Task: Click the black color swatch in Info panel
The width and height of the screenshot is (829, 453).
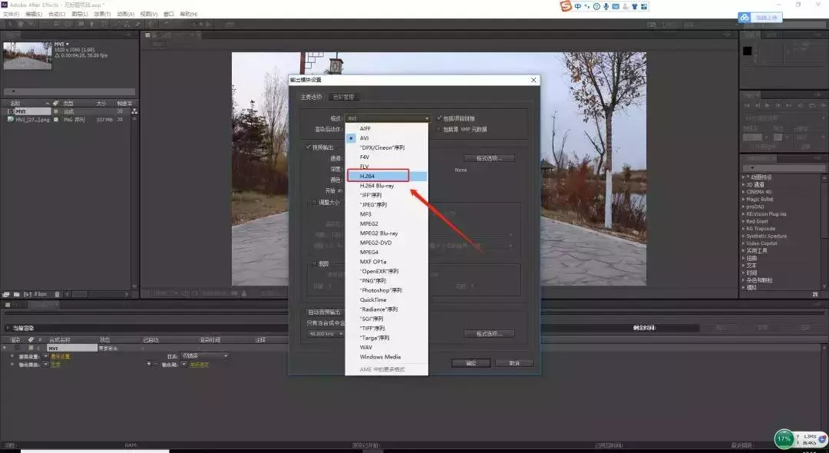Action: (x=747, y=51)
